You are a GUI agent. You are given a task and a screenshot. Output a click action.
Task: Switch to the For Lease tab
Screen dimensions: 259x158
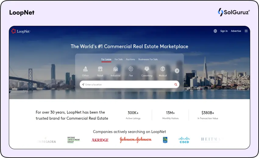pos(106,59)
